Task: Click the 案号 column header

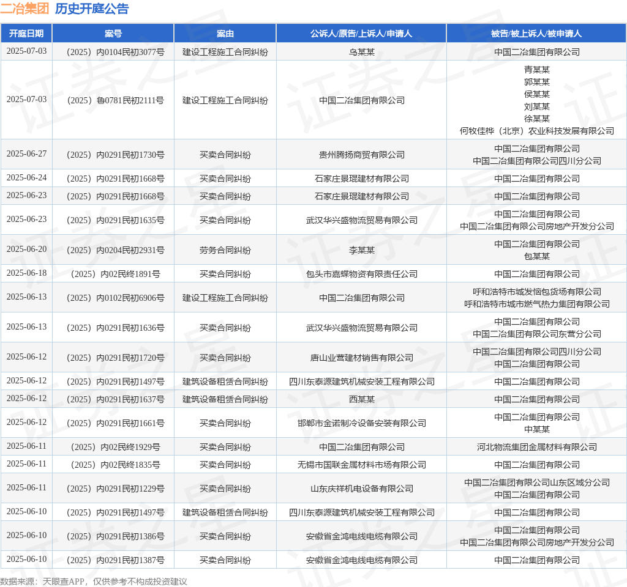Action: click(113, 34)
